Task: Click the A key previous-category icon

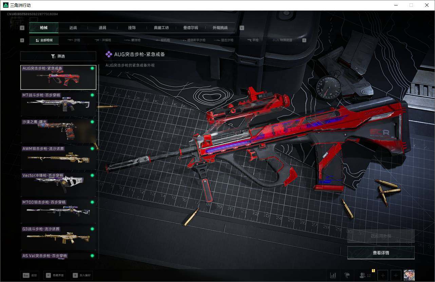Action: [x=22, y=40]
